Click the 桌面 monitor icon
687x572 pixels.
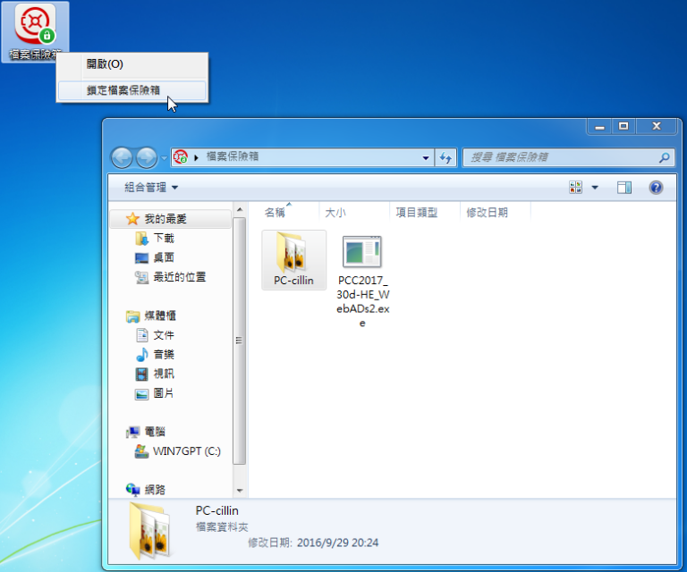tap(141, 258)
